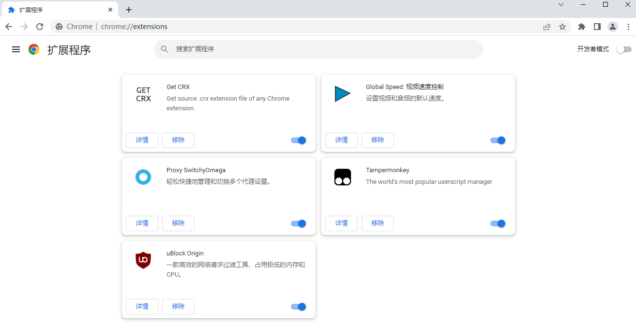This screenshot has width=636, height=328.
Task: Click the 搜索扩展程序 search field
Action: (x=319, y=49)
